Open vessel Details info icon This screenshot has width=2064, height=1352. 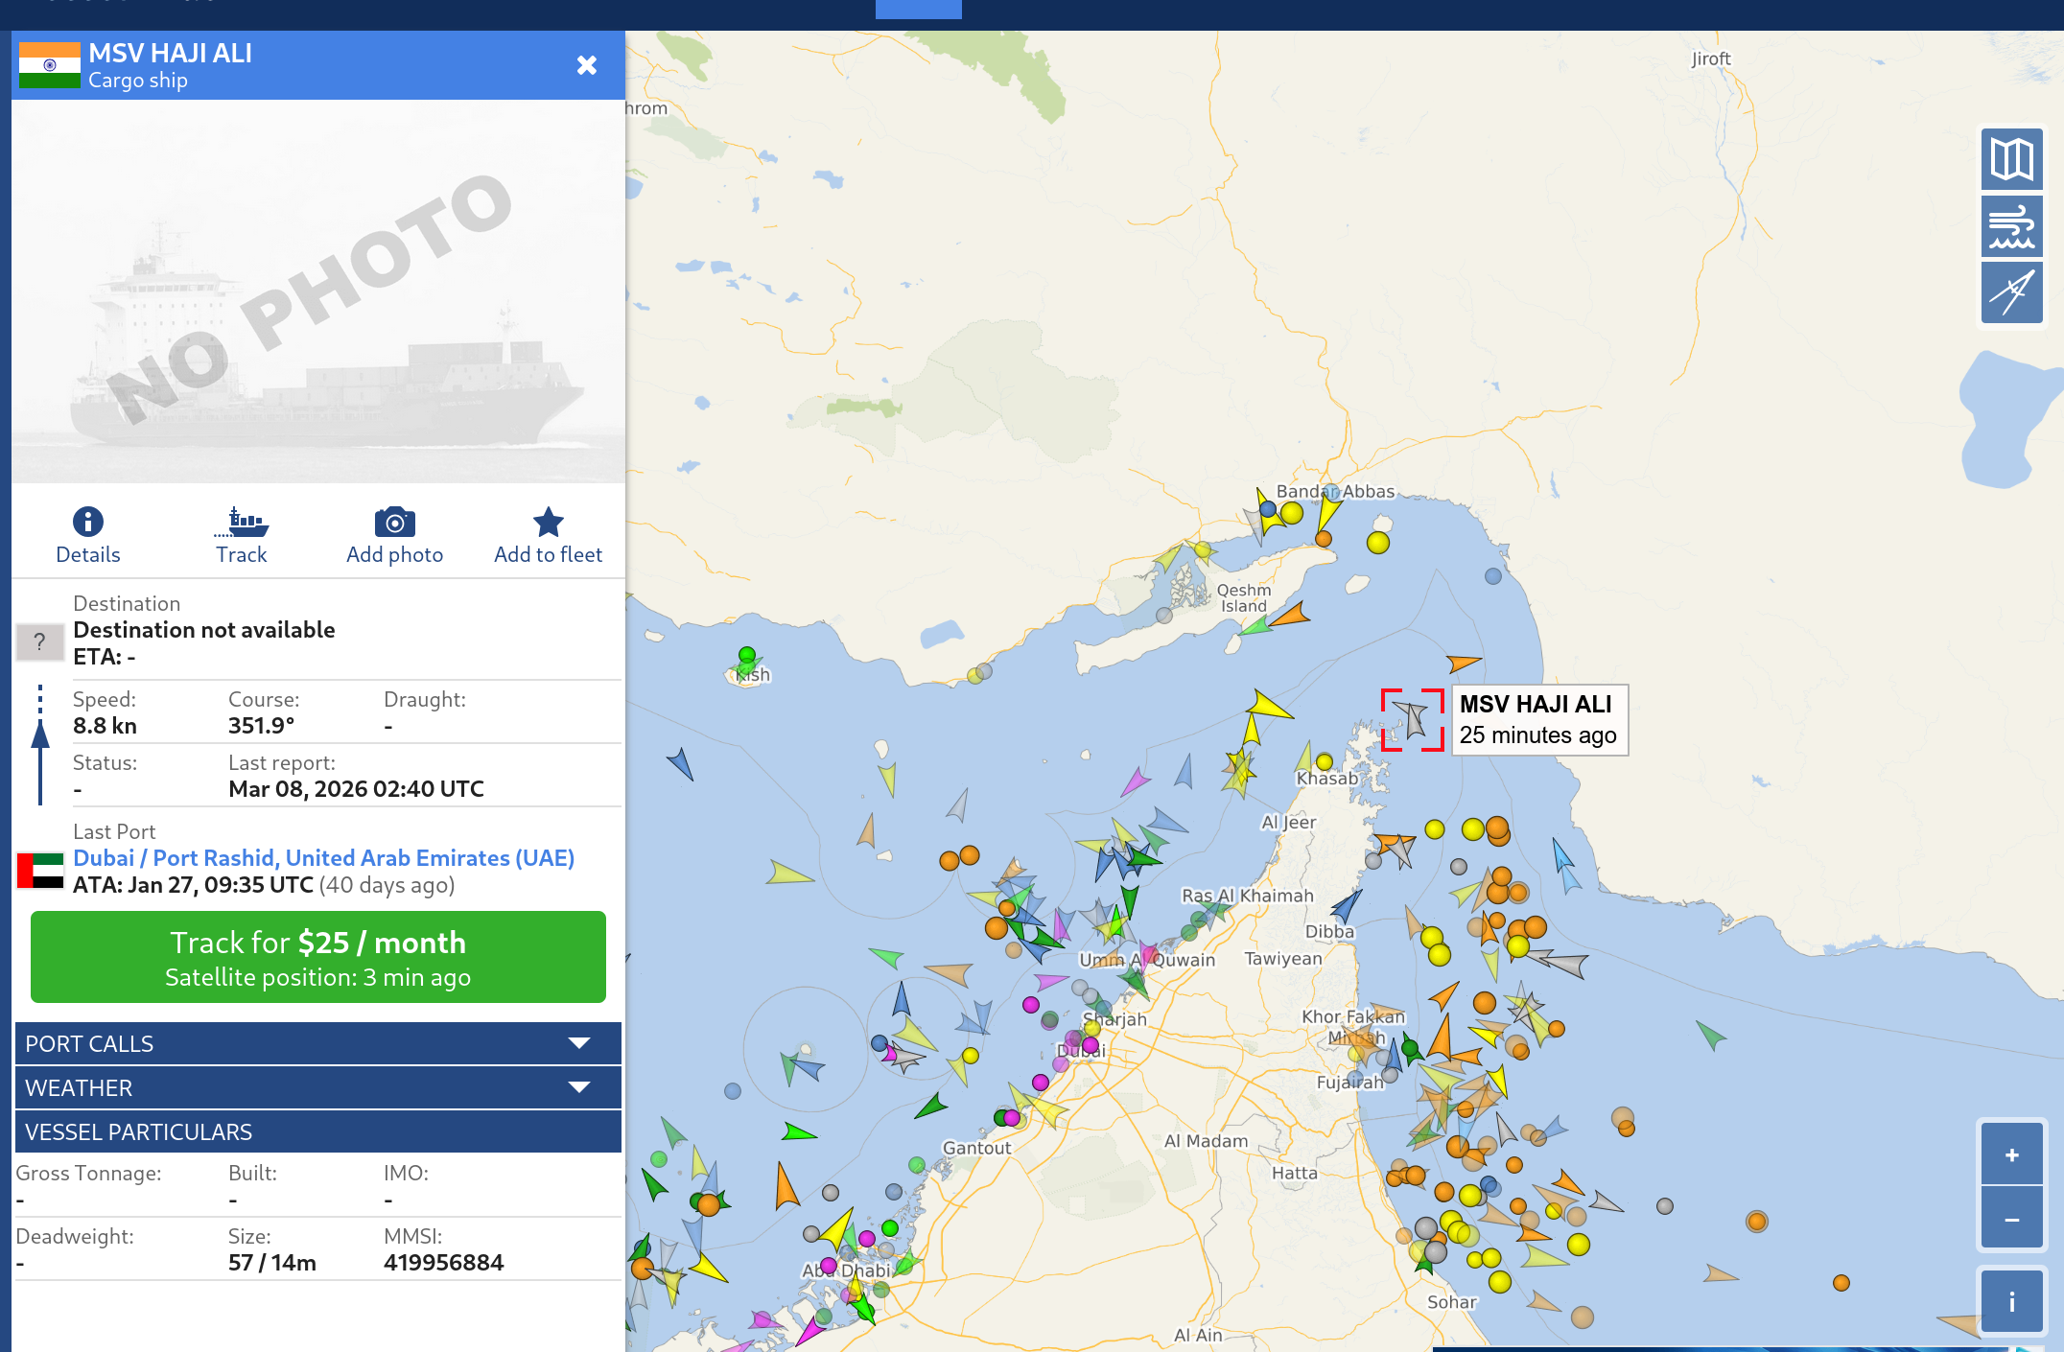click(87, 523)
